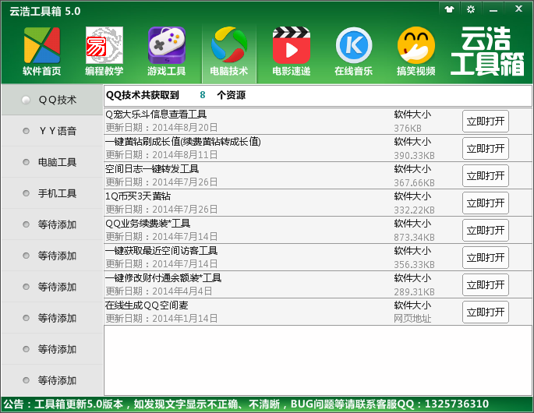Screen dimensions: 534x413
Task: Click the 367.66KB size value
Action: coord(414,183)
